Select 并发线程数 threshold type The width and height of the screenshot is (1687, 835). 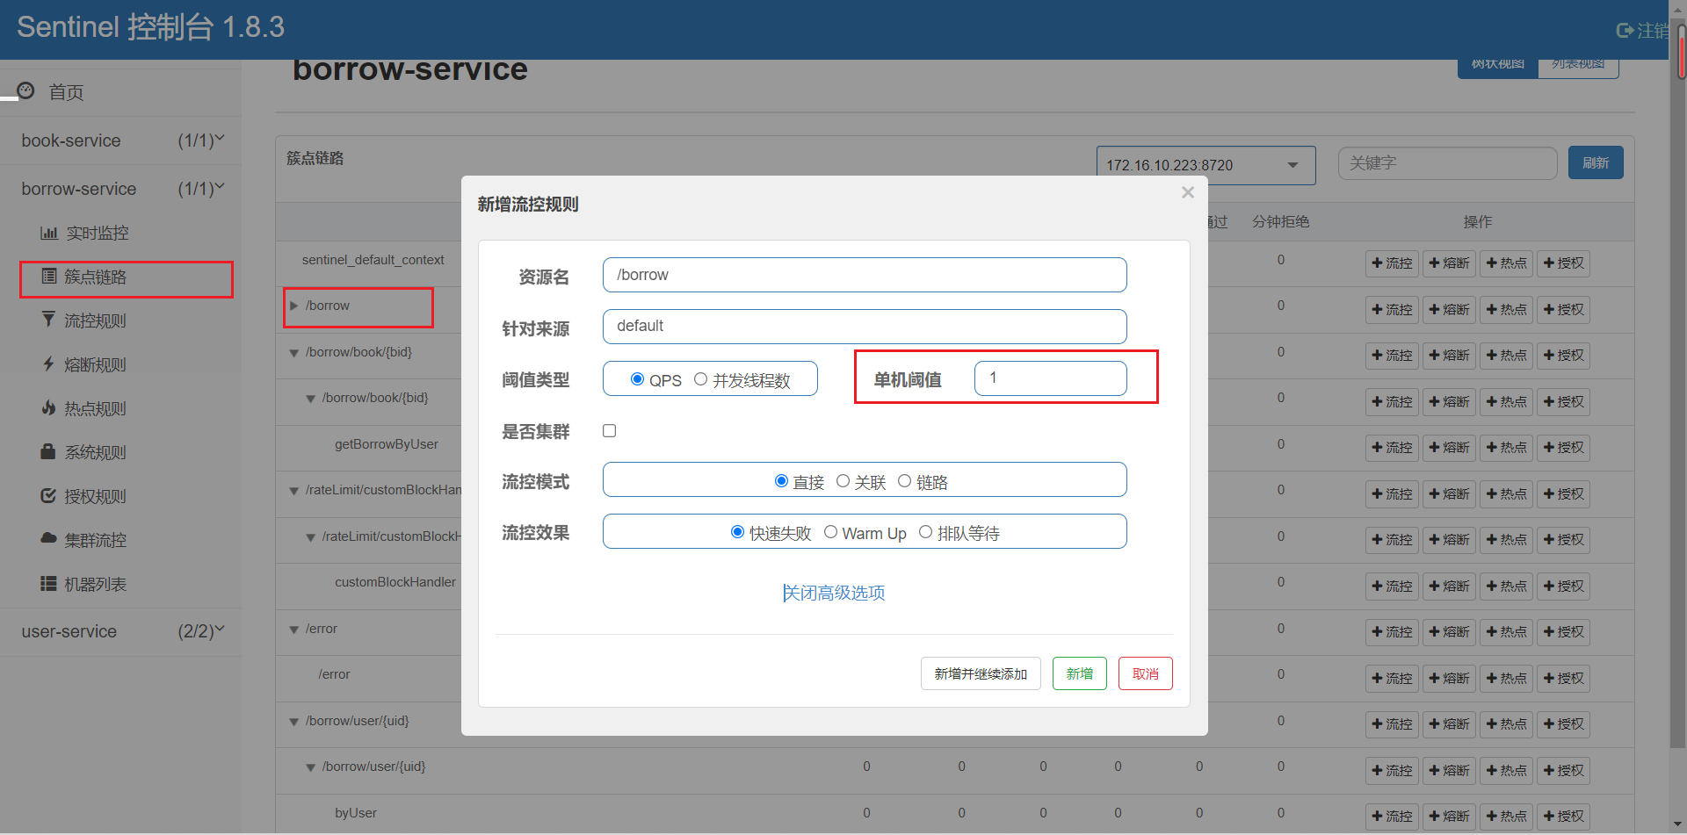pyautogui.click(x=700, y=379)
